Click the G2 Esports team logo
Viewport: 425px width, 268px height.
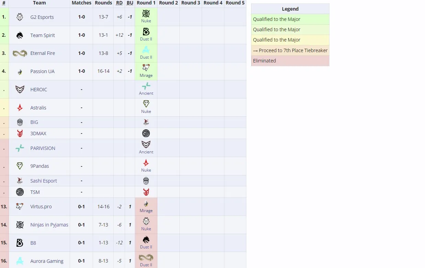coord(20,17)
